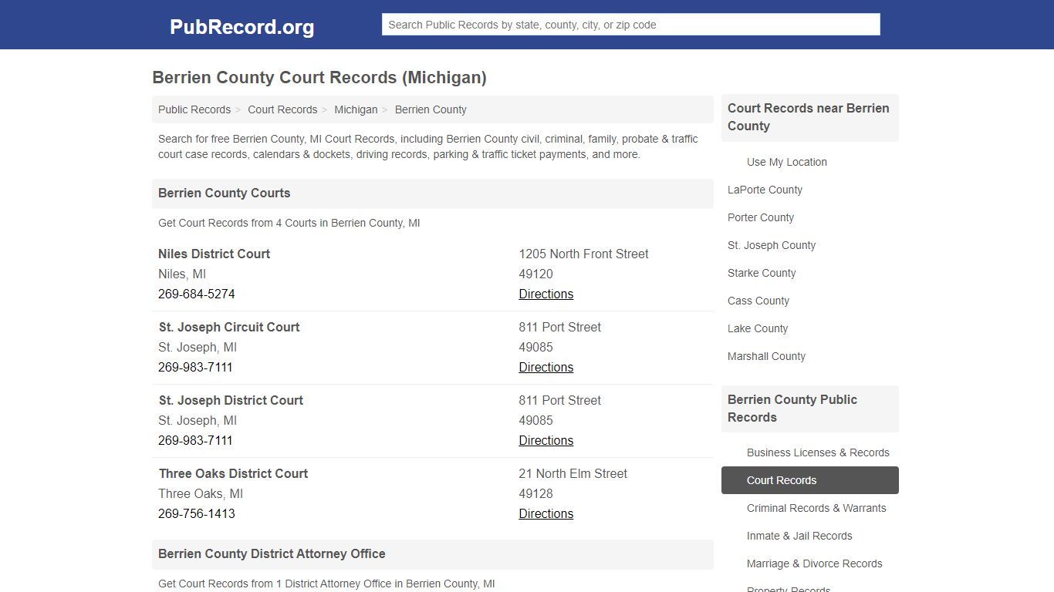
Task: Get directions to 21 North Elm Street
Action: (546, 513)
